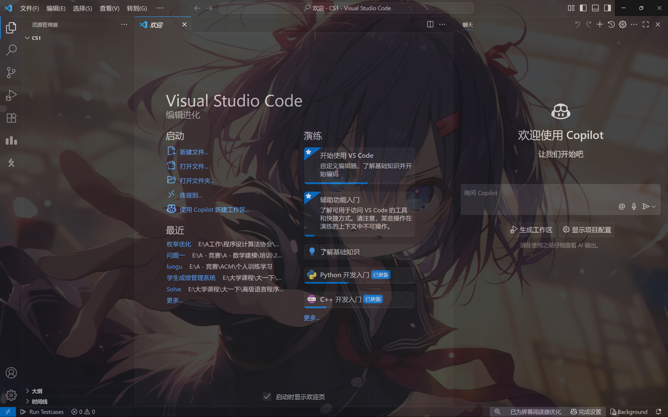This screenshot has width=668, height=417.
Task: Open the Source Control view
Action: click(11, 72)
